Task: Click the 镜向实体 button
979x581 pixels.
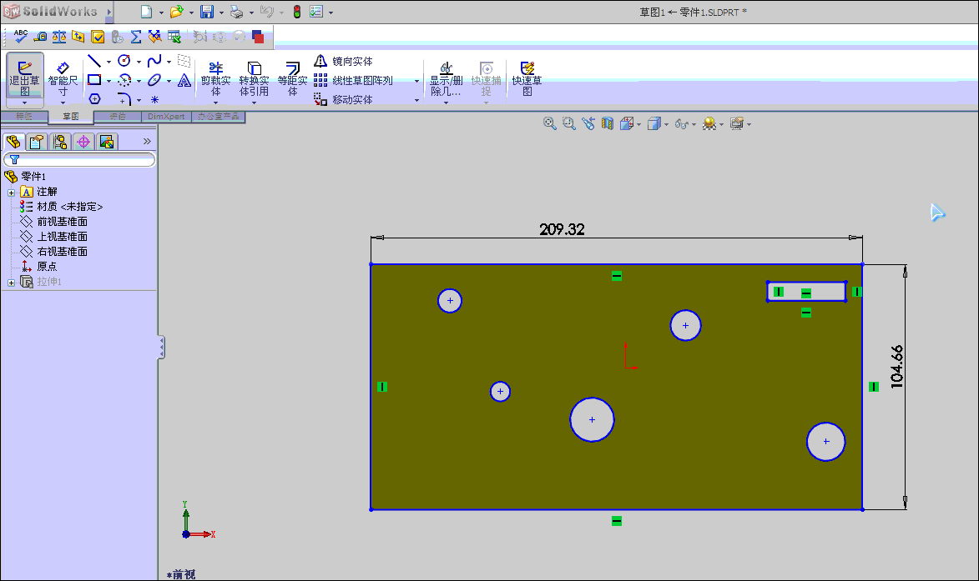Action: (343, 61)
